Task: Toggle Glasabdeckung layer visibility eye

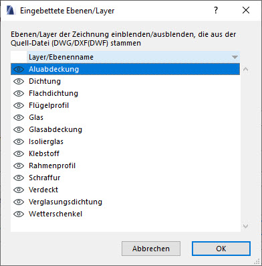Action: [x=19, y=129]
